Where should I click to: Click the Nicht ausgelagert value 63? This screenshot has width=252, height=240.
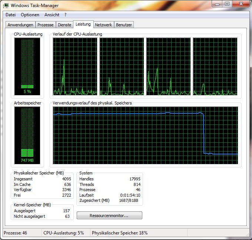pos(67,216)
